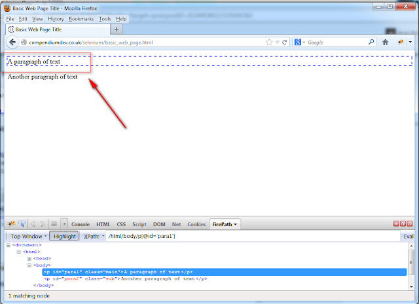The width and height of the screenshot is (419, 304).
Task: Switch to the DOM panel
Action: click(159, 224)
